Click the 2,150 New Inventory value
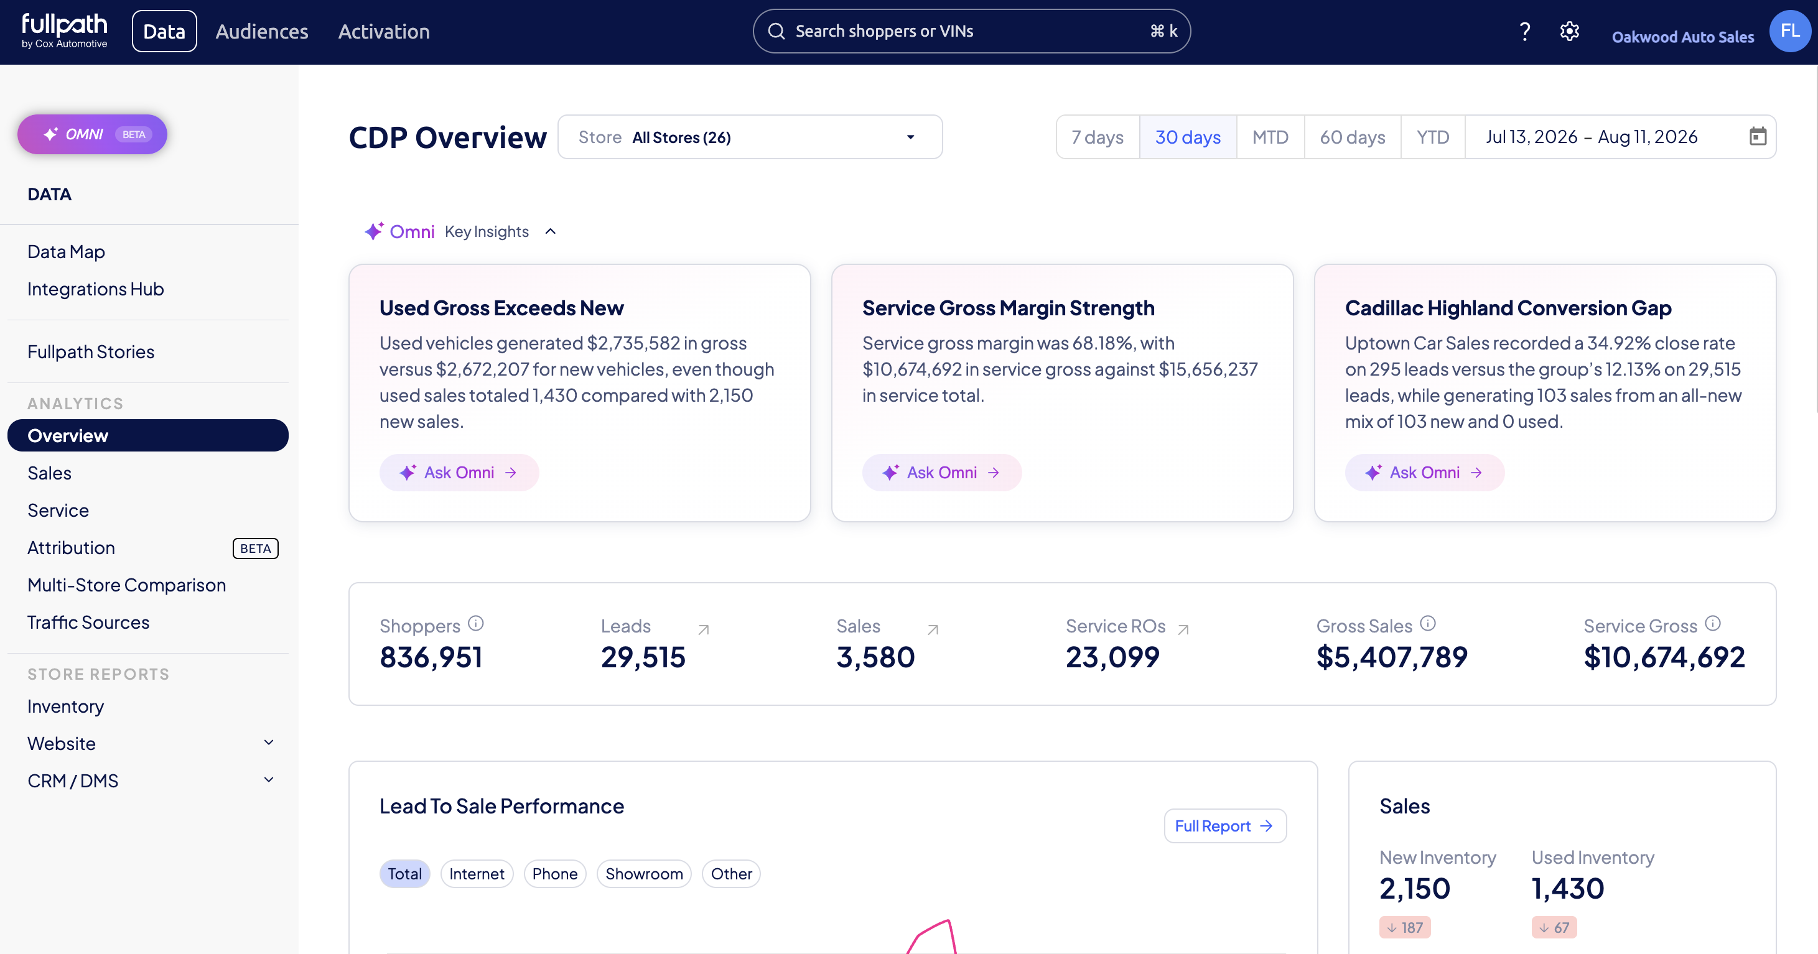 1415,887
